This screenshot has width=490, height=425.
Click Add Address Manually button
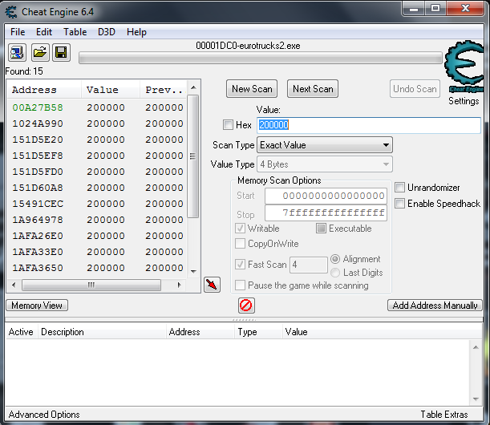click(435, 306)
